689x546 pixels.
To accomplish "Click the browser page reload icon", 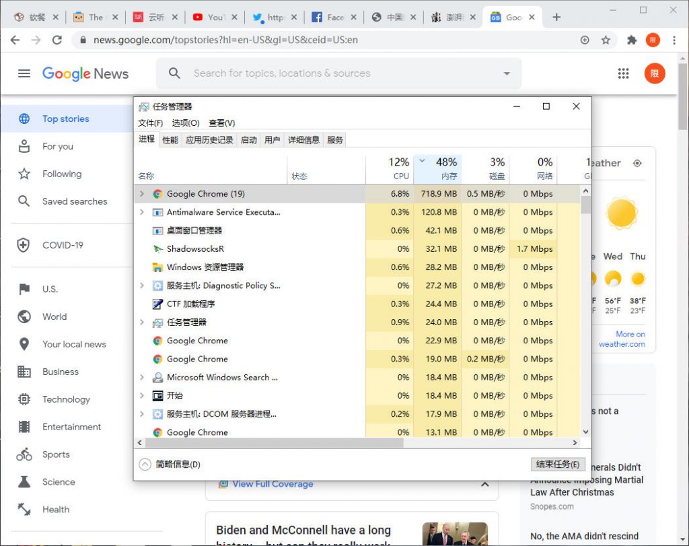I will (x=57, y=40).
